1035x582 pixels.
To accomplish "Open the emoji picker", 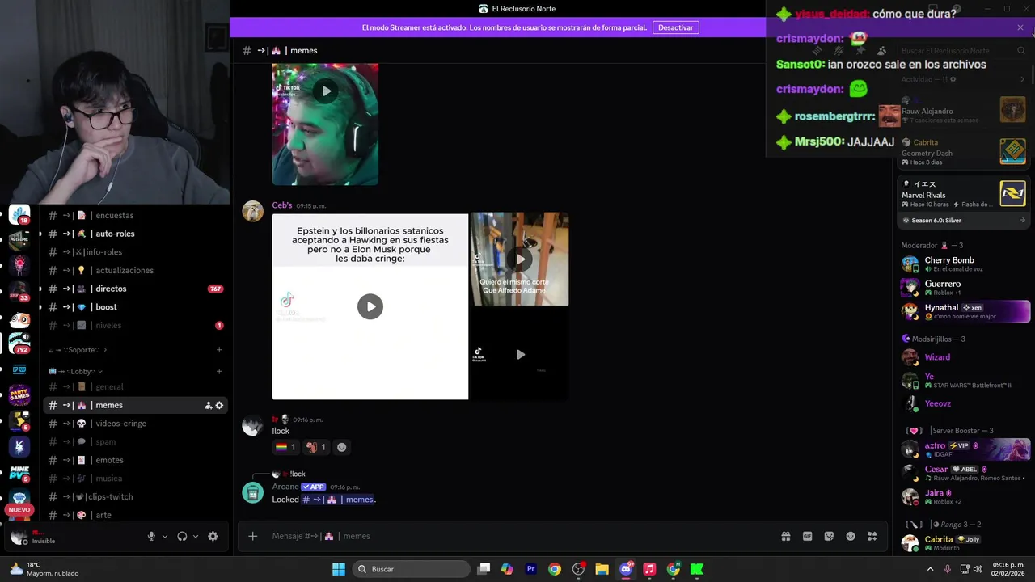I will coord(851,536).
